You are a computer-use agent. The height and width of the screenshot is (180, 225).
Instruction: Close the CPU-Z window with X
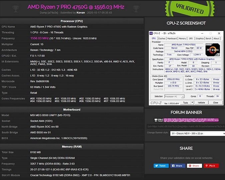[219, 33]
